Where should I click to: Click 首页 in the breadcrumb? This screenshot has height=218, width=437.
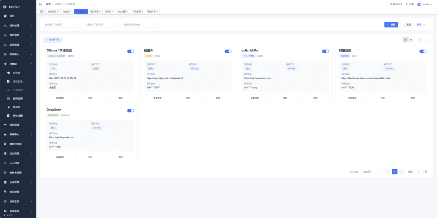[48, 4]
